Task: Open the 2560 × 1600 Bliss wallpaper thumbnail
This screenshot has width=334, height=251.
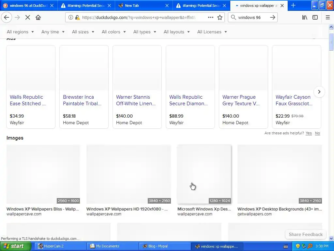Action: (x=43, y=174)
